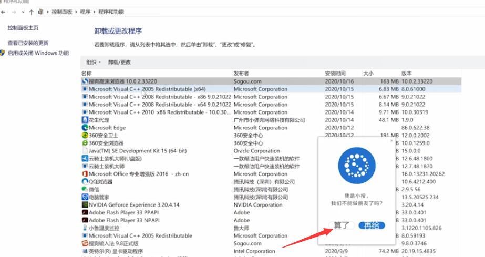Click the QQ浏览器 program icon
Screen dimensions: 485x257
tap(85, 182)
